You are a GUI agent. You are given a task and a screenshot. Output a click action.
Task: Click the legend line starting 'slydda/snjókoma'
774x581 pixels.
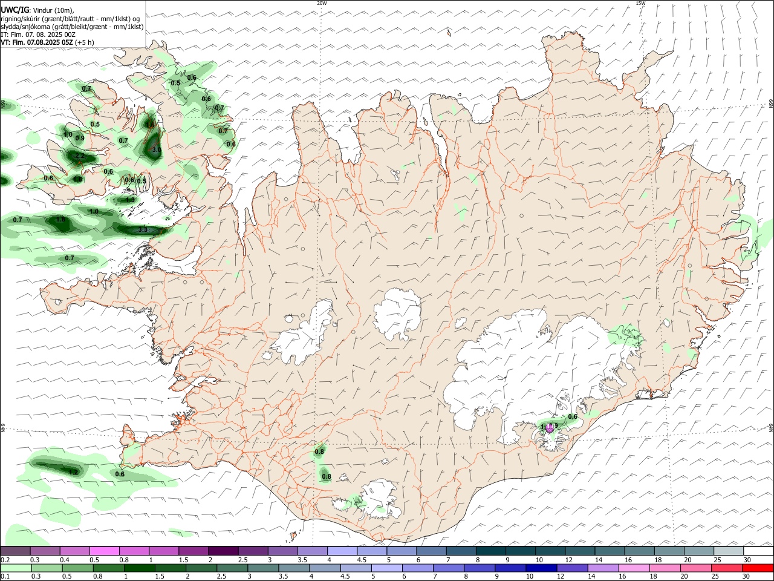pos(72,27)
